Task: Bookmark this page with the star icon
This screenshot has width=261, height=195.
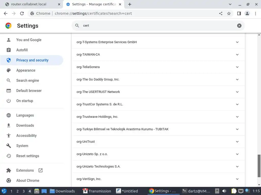Action: 229,13
